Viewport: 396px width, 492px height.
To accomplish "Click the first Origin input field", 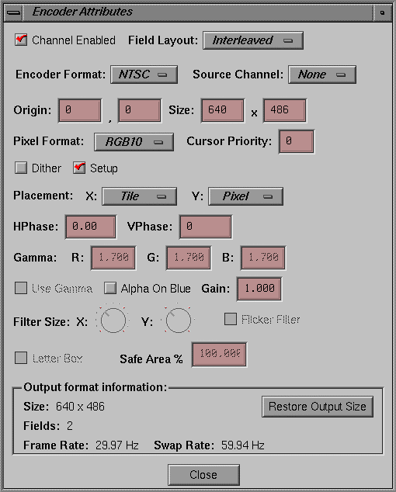I will pyautogui.click(x=80, y=110).
